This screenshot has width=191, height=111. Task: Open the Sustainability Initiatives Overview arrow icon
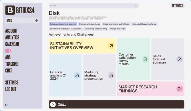coord(111,46)
